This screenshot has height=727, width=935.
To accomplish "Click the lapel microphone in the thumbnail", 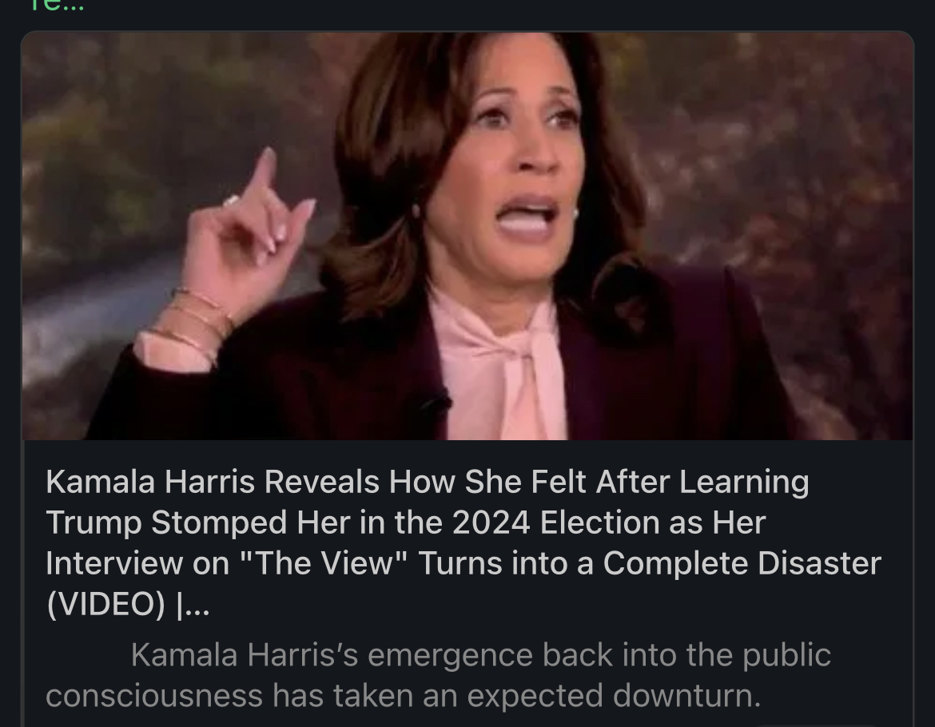I will coord(436,404).
